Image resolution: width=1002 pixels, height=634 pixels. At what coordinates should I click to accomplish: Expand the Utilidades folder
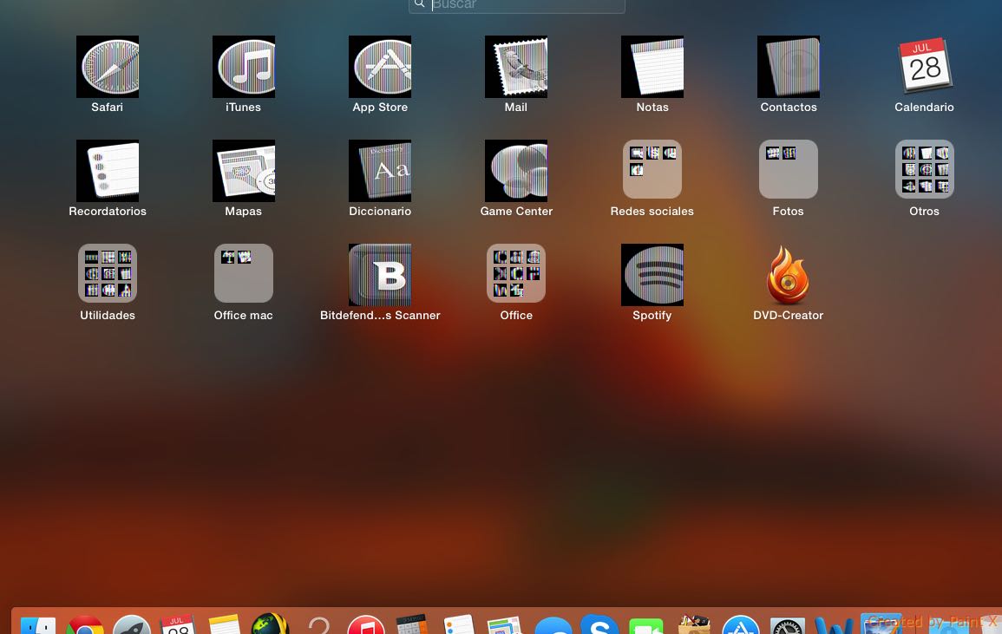click(x=108, y=274)
